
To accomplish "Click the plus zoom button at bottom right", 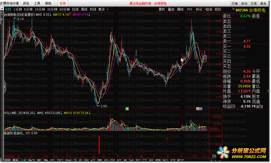I will click(x=211, y=160).
